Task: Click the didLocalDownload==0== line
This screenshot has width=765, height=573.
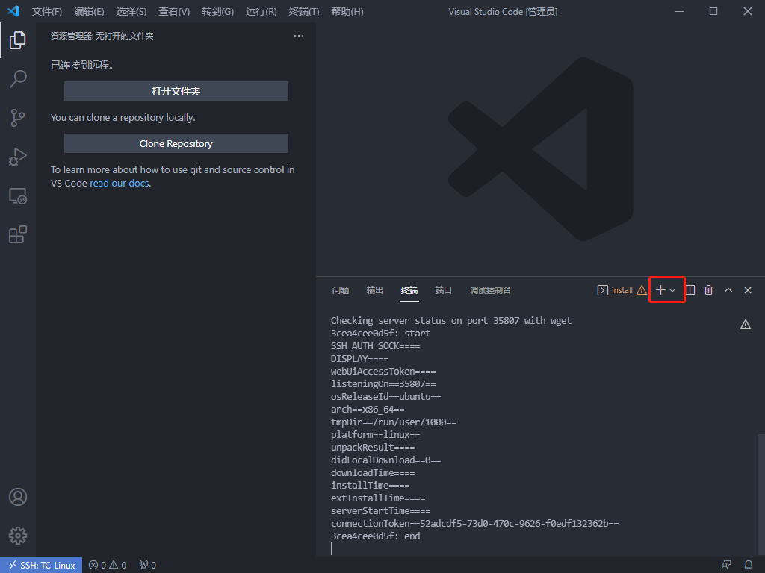Action: pos(385,460)
